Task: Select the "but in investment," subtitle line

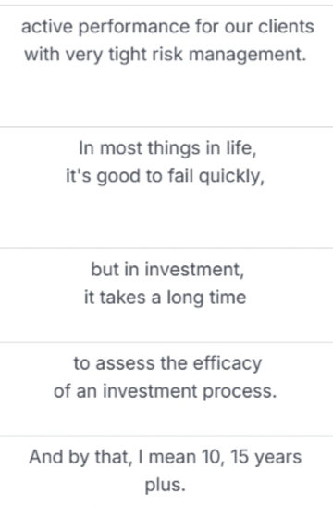Action: point(167,270)
